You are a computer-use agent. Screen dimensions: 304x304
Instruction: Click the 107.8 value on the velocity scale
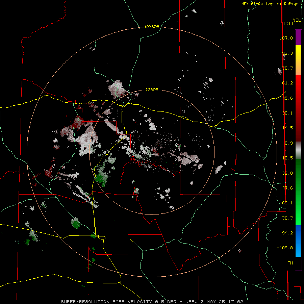click(286, 38)
